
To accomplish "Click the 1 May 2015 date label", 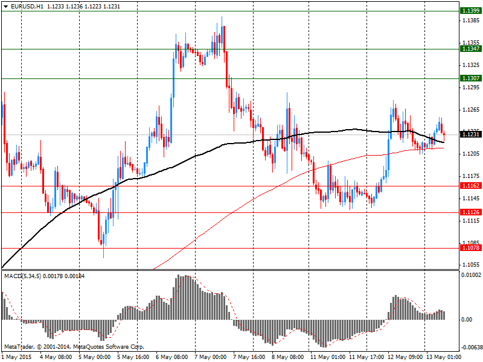I will pos(17,357).
